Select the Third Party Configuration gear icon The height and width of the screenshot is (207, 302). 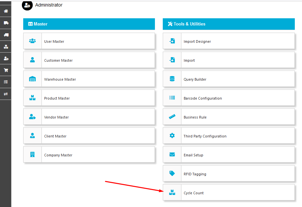(172, 136)
